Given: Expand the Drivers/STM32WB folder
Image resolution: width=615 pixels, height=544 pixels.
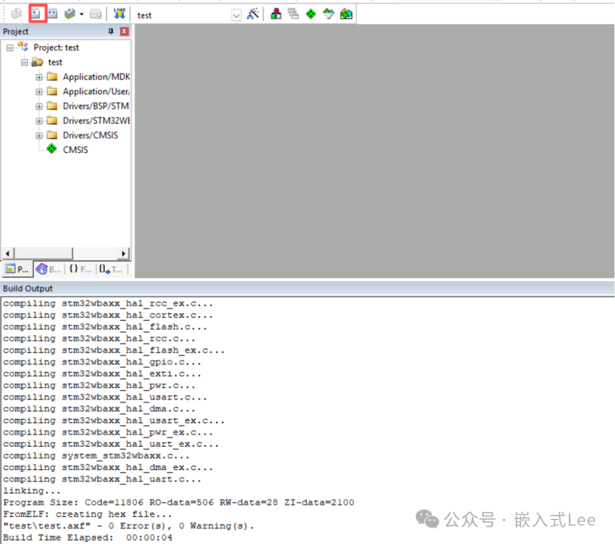Looking at the screenshot, I should 39,121.
